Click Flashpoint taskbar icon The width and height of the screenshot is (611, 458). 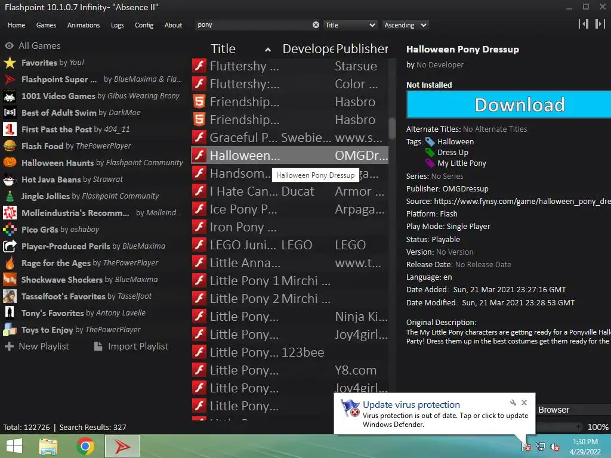[x=122, y=446]
